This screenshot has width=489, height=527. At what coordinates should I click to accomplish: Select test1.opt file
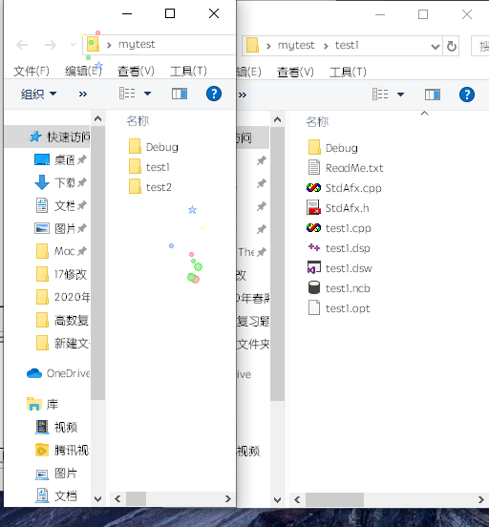[x=339, y=308]
